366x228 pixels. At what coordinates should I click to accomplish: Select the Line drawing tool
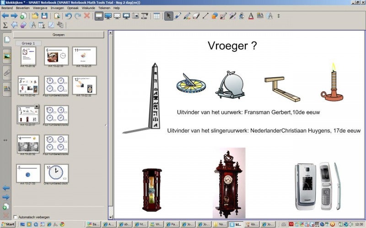pyautogui.click(x=205, y=16)
